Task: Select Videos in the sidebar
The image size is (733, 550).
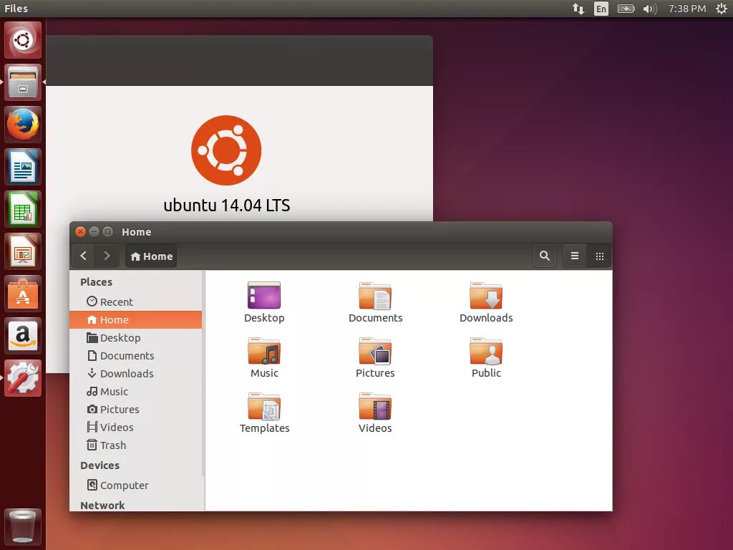Action: 135,428
